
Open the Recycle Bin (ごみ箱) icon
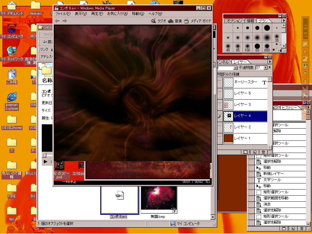(x=12, y=76)
